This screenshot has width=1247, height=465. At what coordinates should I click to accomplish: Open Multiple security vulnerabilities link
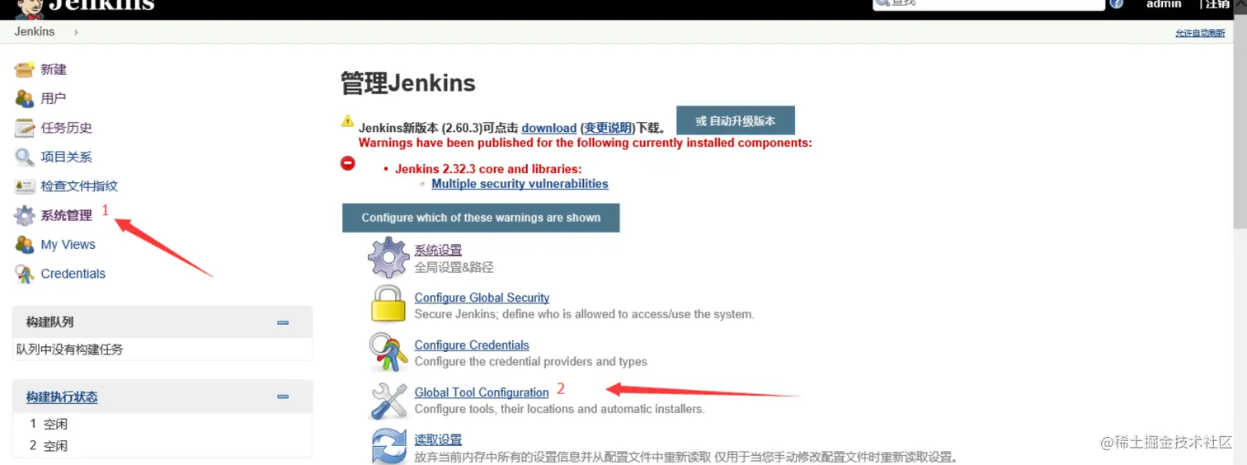520,184
